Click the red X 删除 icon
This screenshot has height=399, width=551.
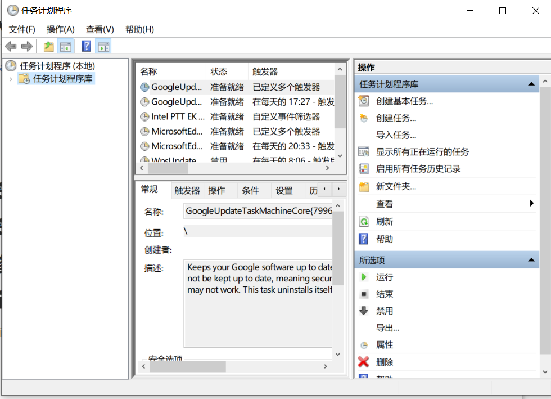tap(364, 362)
